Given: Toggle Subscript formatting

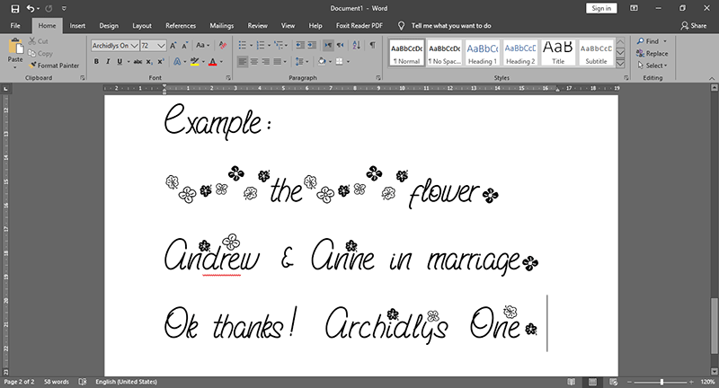Looking at the screenshot, I should [149, 62].
